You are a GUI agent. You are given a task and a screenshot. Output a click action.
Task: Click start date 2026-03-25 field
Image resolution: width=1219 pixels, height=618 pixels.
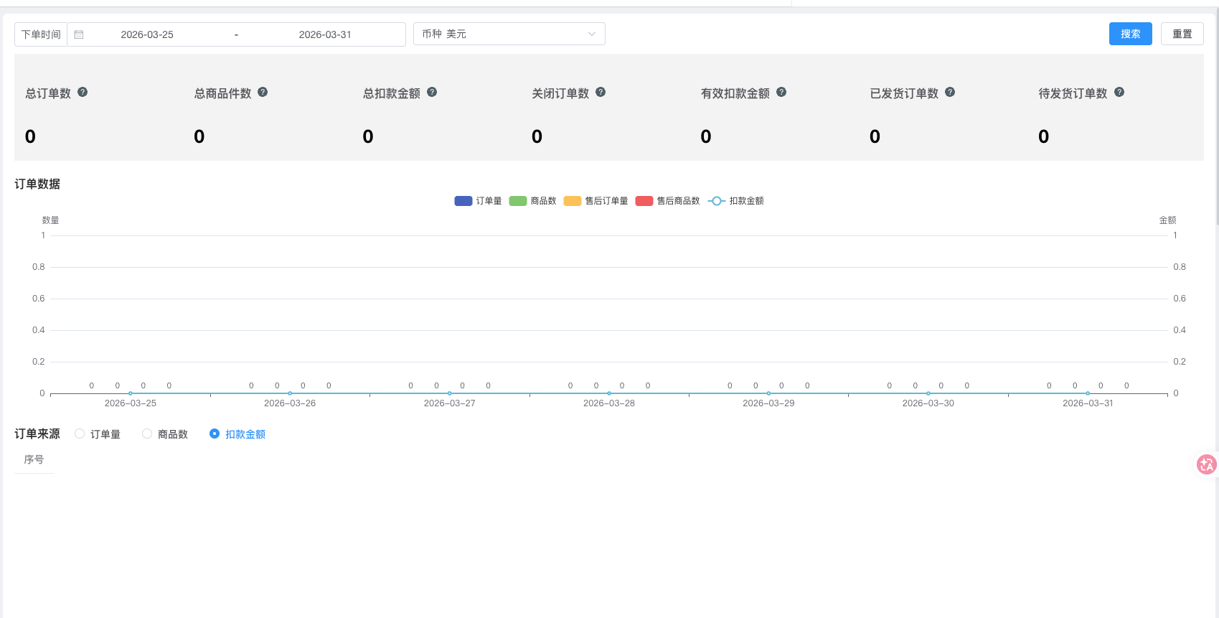point(147,34)
